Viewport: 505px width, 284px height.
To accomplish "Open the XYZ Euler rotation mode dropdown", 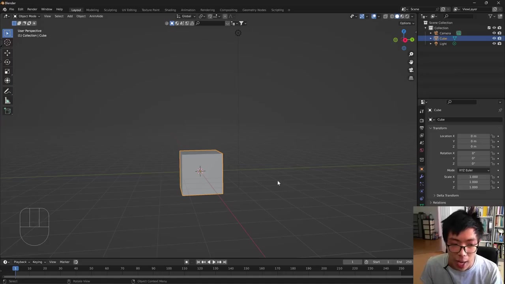I will coord(473,170).
